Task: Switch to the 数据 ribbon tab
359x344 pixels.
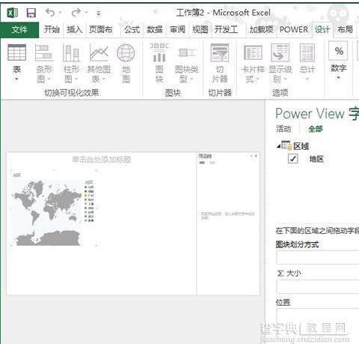Action: 154,30
